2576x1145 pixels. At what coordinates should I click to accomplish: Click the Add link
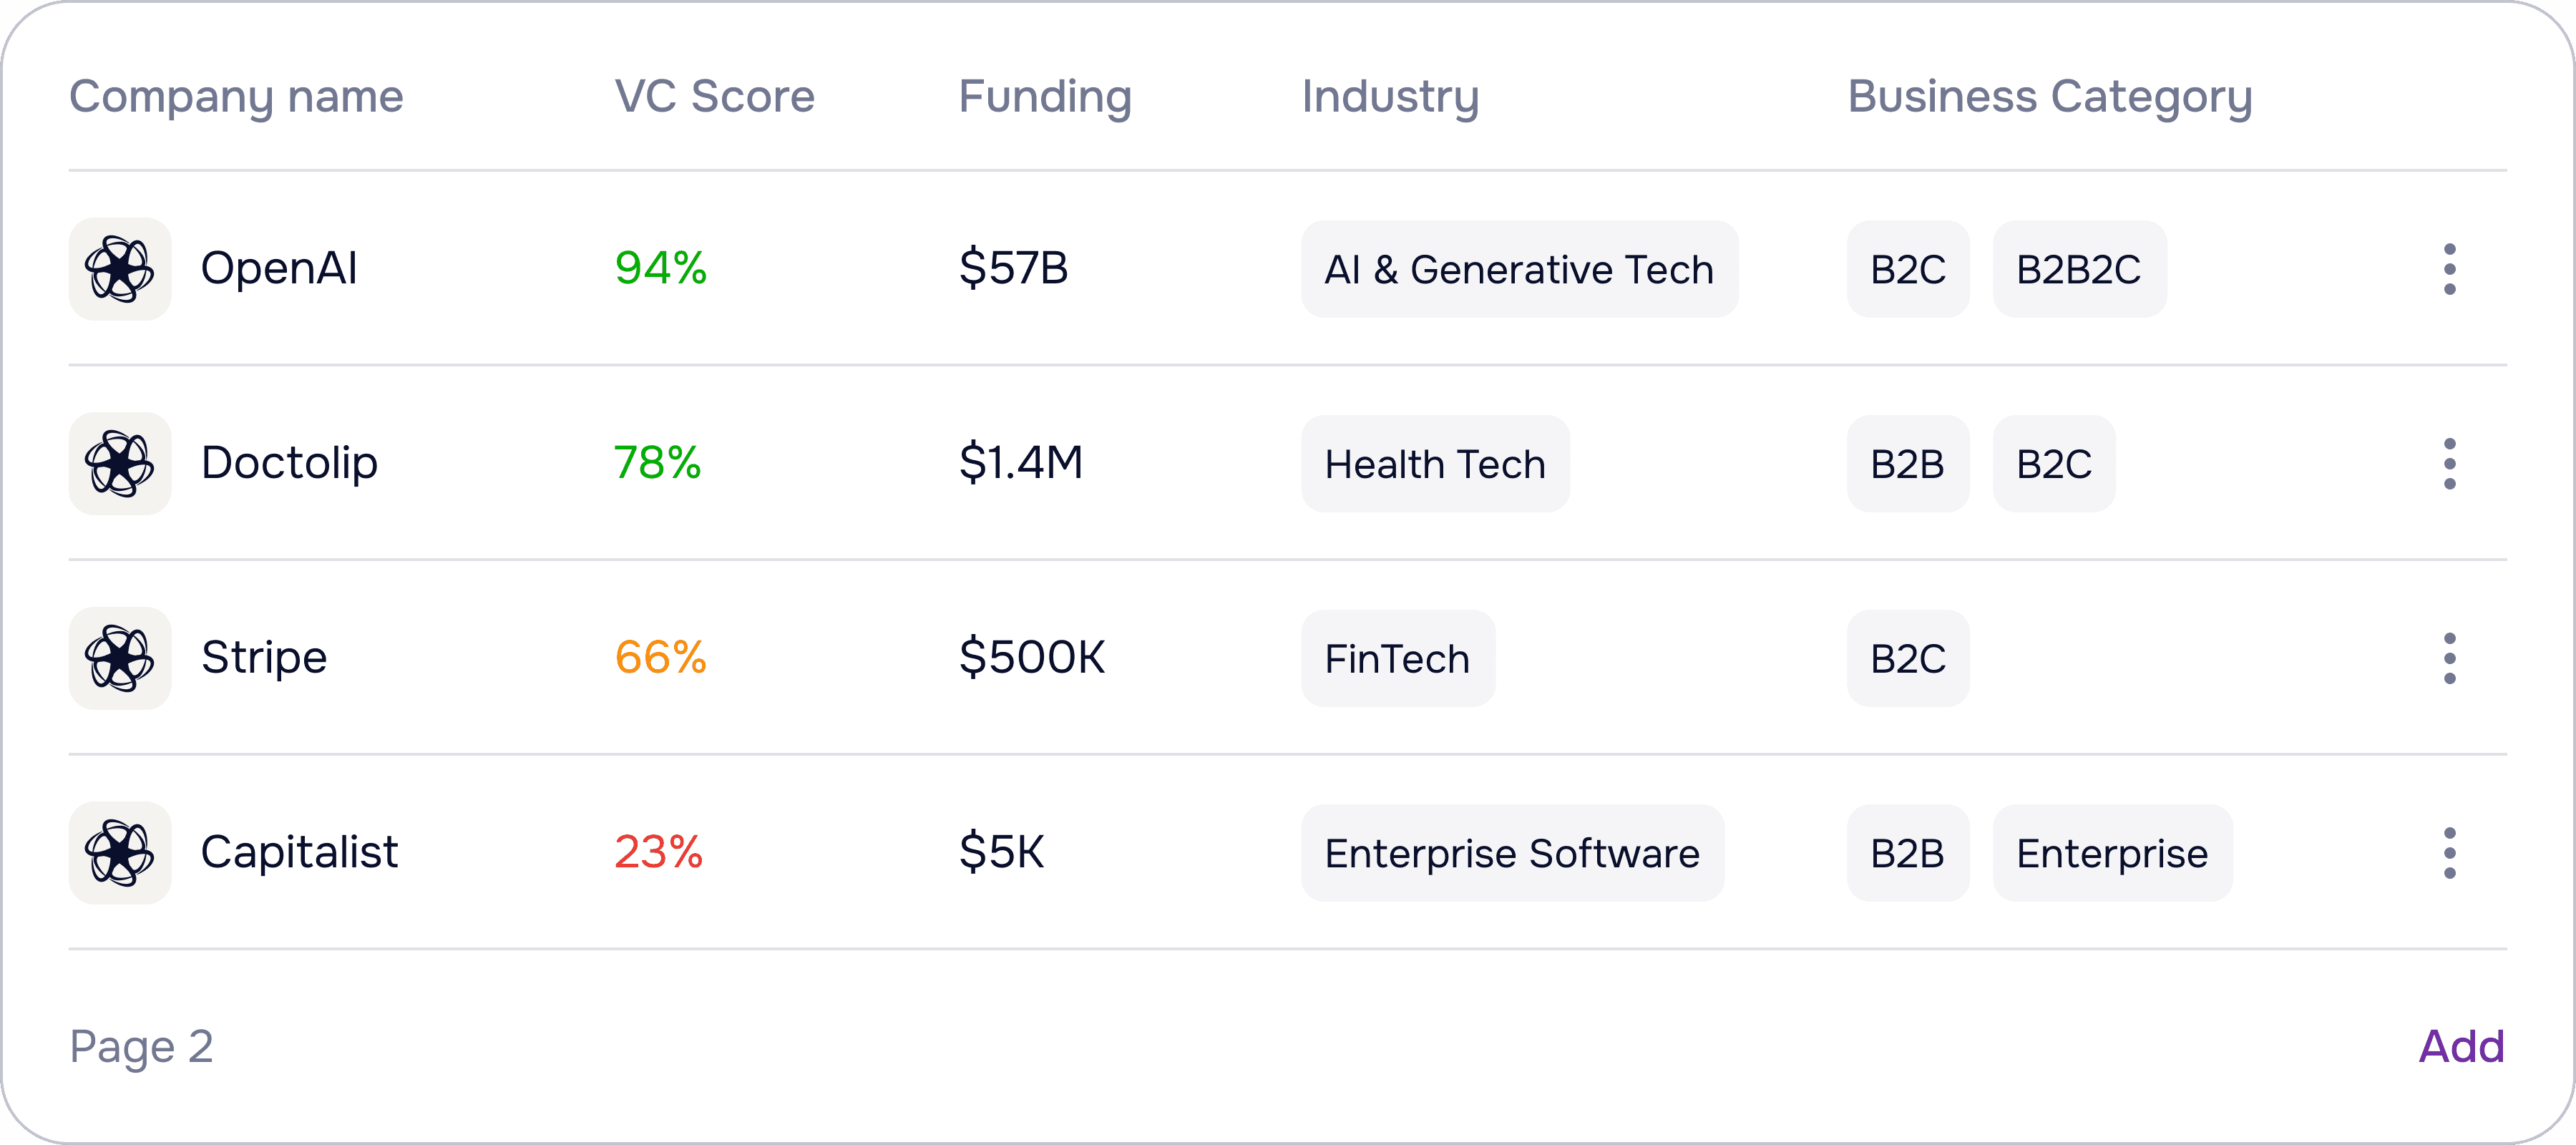pyautogui.click(x=2461, y=1046)
